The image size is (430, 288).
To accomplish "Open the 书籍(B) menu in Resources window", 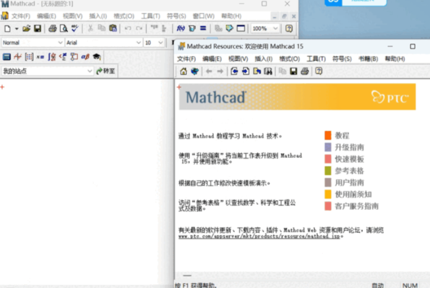I will pos(368,59).
